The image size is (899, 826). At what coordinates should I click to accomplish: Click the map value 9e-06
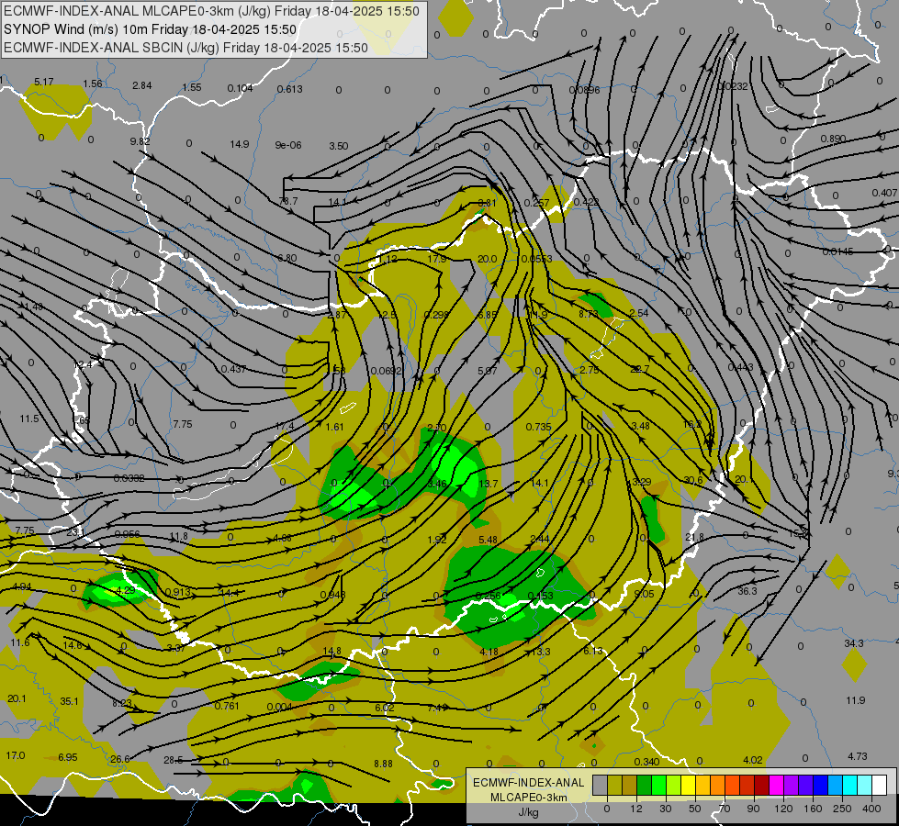point(287,145)
